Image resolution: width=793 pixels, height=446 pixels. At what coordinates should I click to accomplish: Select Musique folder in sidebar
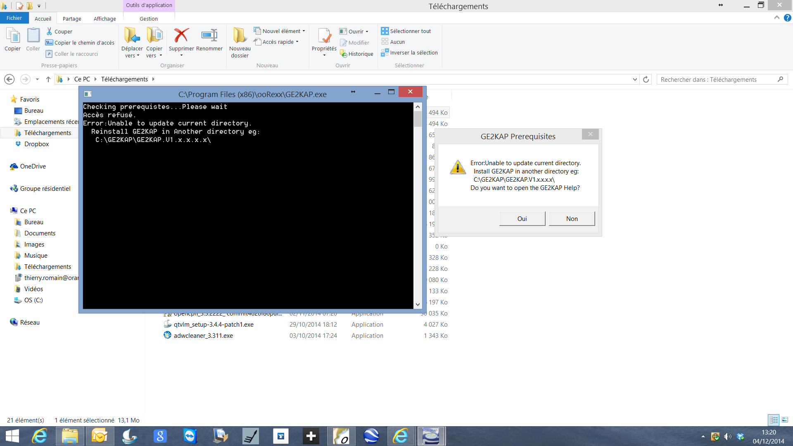pyautogui.click(x=36, y=256)
